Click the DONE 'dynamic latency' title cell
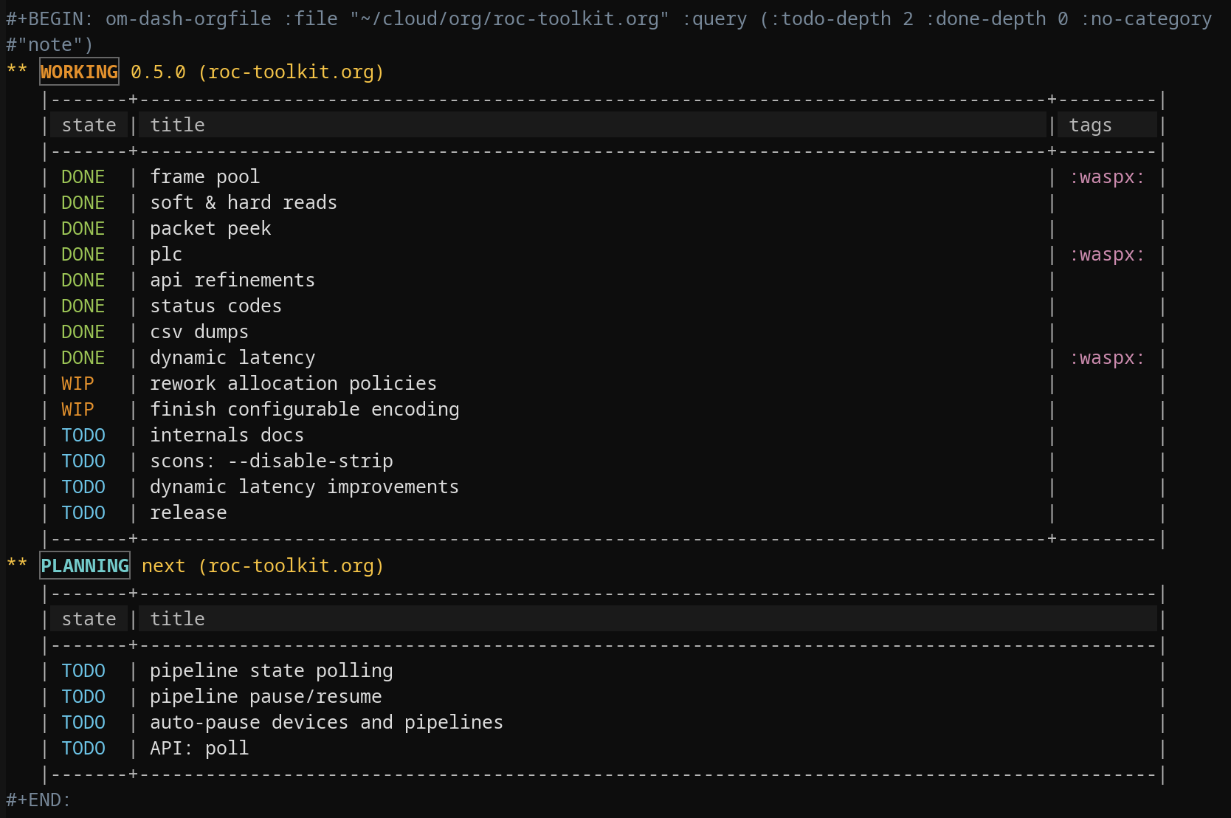The image size is (1231, 818). click(232, 357)
